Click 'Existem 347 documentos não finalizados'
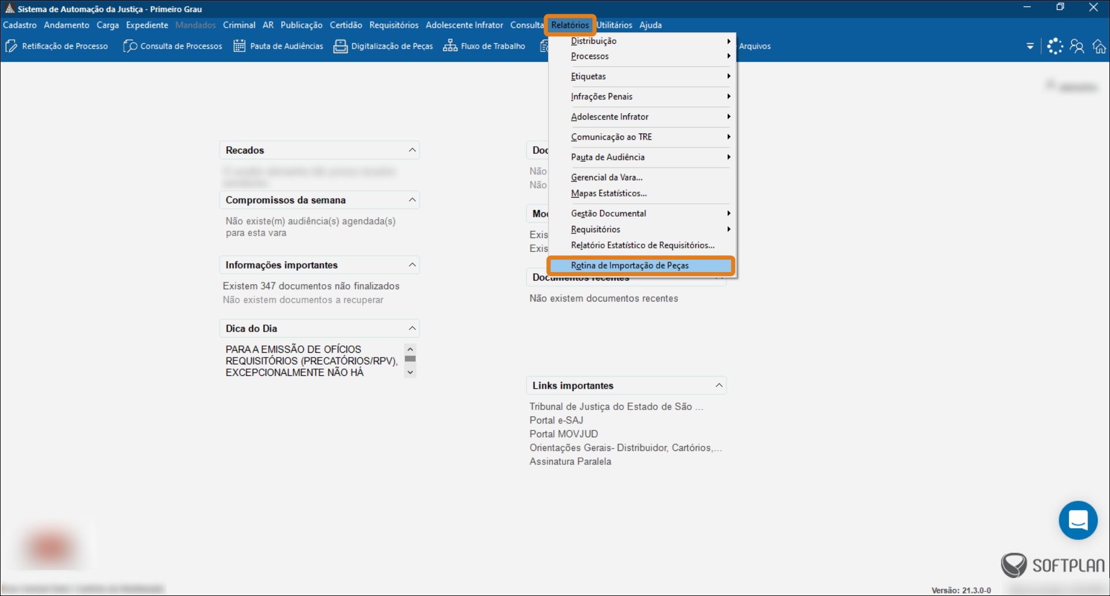 tap(311, 286)
